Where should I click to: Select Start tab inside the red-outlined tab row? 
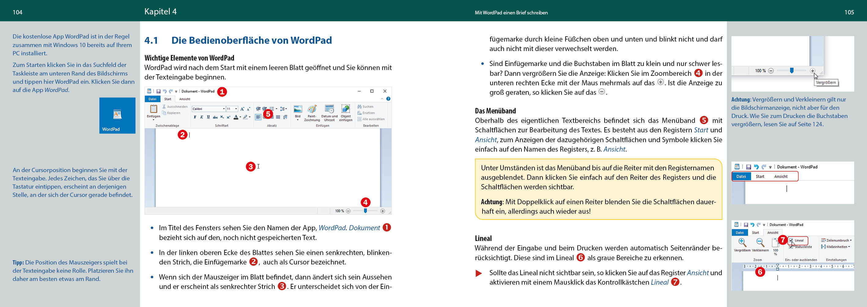(x=760, y=176)
